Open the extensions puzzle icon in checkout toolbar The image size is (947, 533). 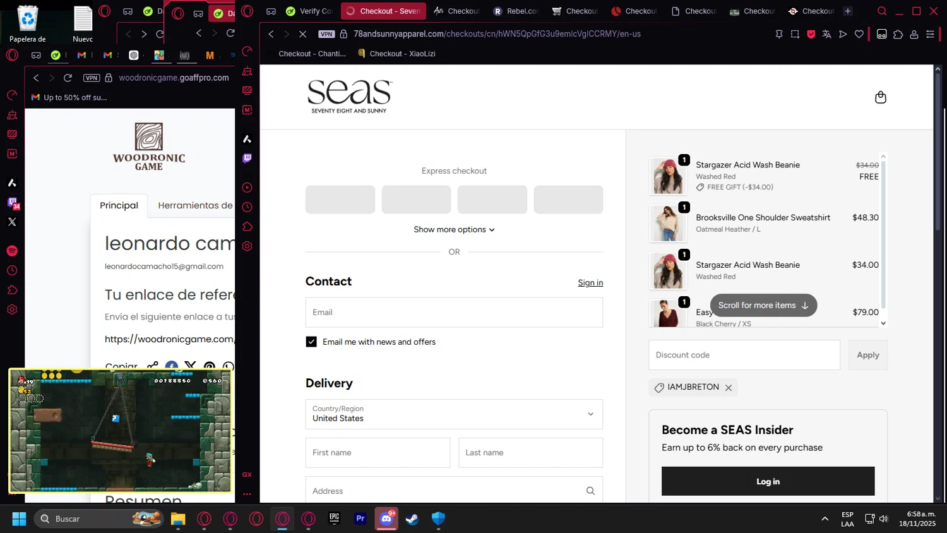(x=898, y=34)
